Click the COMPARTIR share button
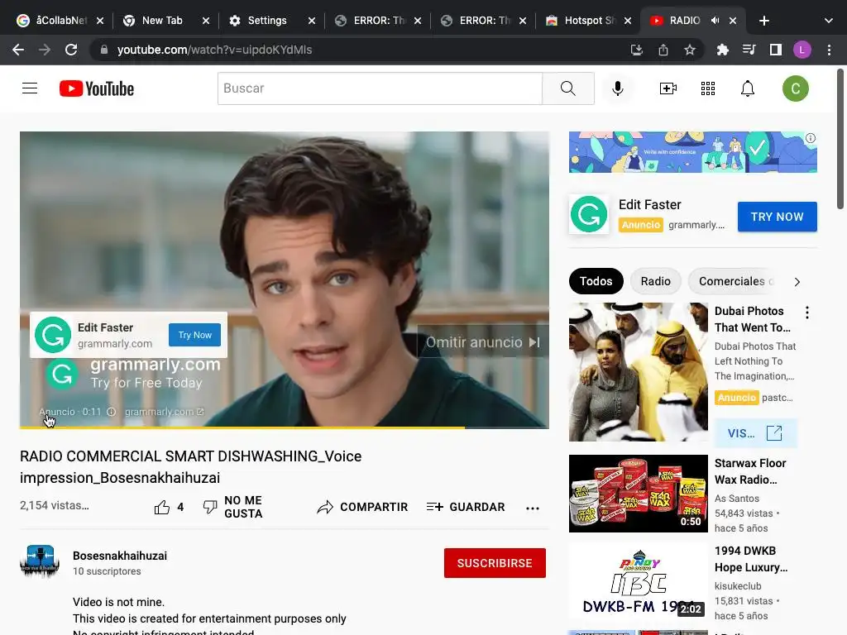Viewport: 847px width, 635px height. pos(362,507)
